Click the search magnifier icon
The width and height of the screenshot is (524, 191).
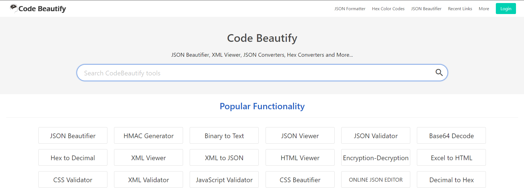(439, 73)
